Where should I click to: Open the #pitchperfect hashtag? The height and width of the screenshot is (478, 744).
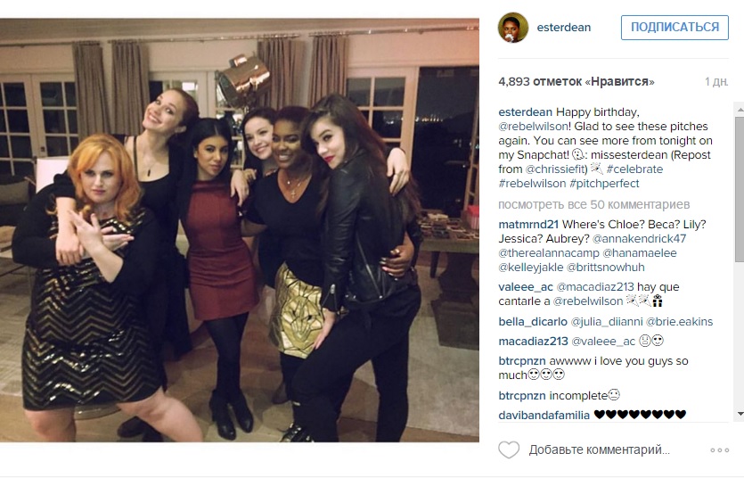click(x=604, y=183)
